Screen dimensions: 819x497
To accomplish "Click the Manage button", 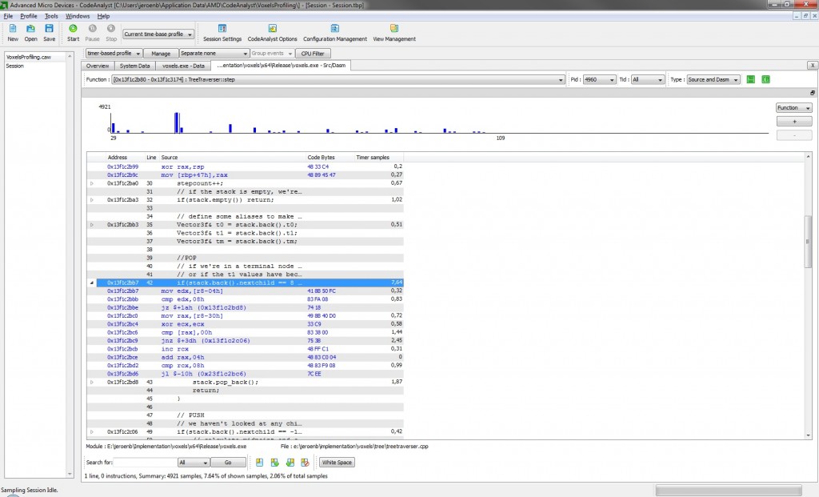I will [161, 54].
